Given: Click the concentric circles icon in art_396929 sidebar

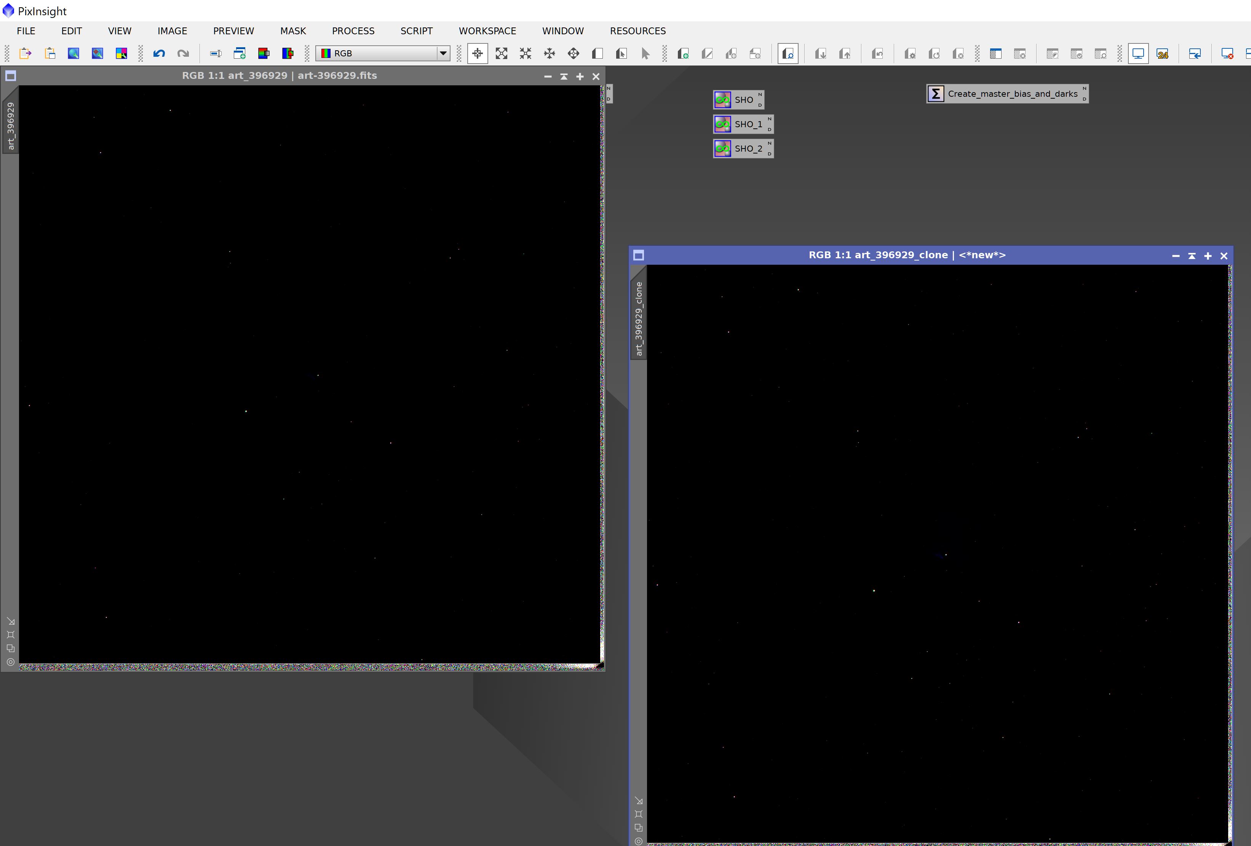Looking at the screenshot, I should click(x=11, y=662).
